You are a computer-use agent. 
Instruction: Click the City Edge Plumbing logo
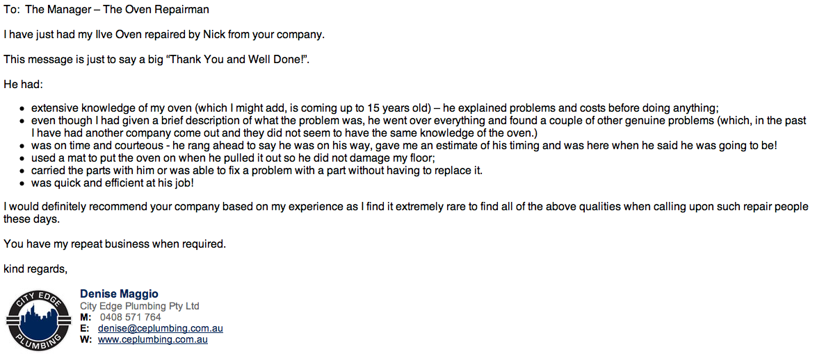tap(38, 321)
